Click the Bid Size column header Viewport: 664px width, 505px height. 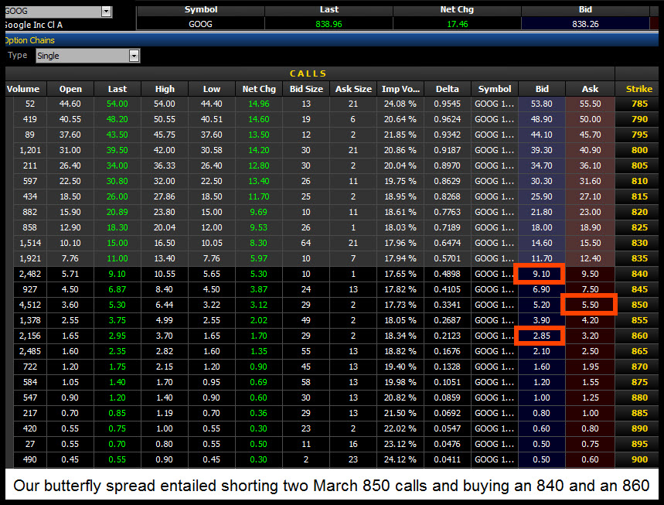[306, 89]
